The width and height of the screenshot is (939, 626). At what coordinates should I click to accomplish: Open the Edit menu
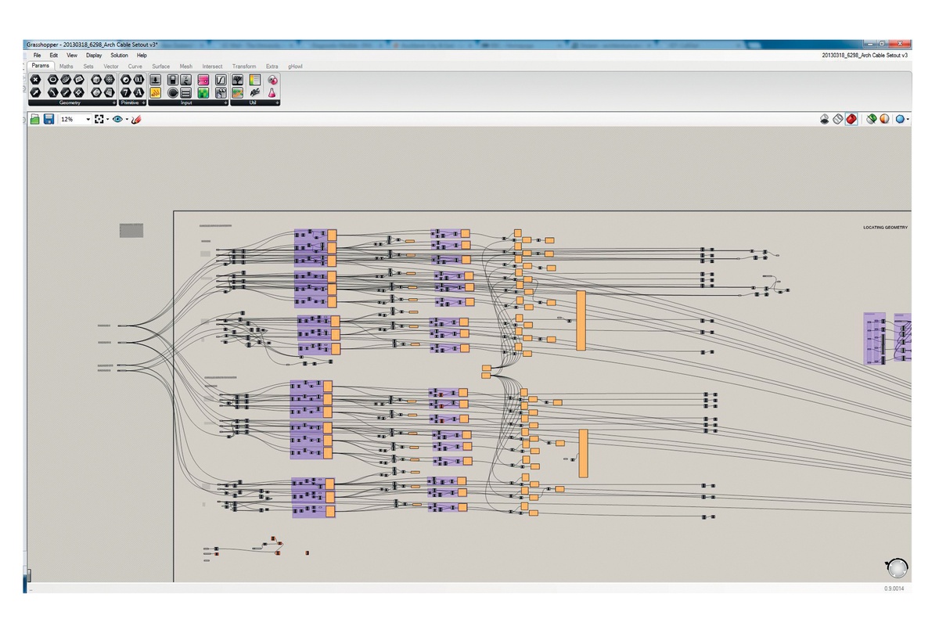[x=53, y=56]
